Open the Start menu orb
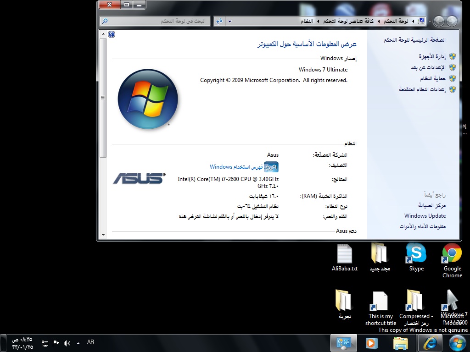The image size is (470, 352). click(458, 343)
